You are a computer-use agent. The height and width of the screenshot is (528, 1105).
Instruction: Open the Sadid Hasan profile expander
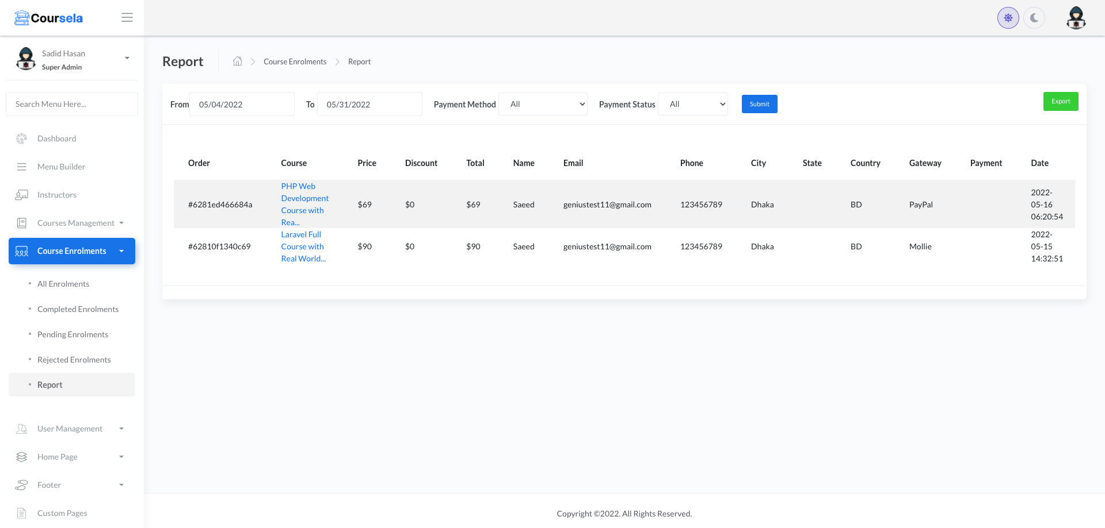127,58
